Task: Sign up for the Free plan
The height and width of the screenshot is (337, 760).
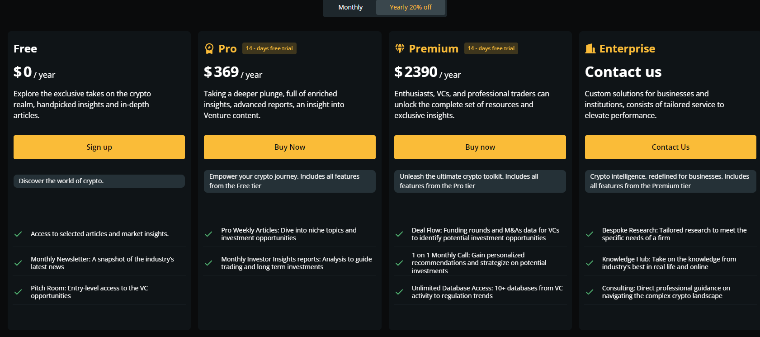Action: (99, 147)
